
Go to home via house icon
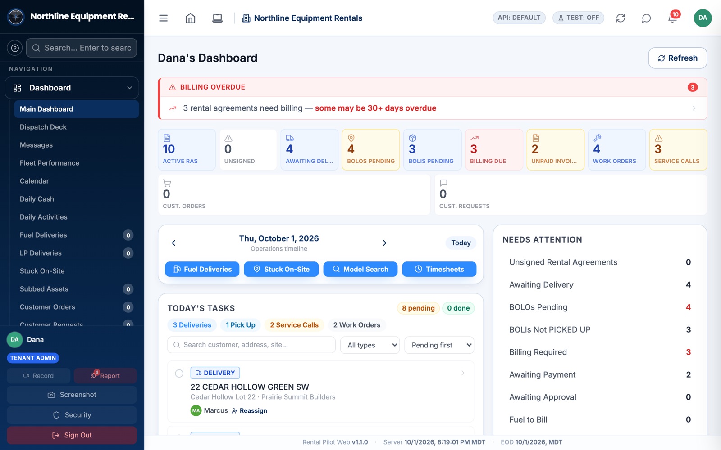point(190,18)
